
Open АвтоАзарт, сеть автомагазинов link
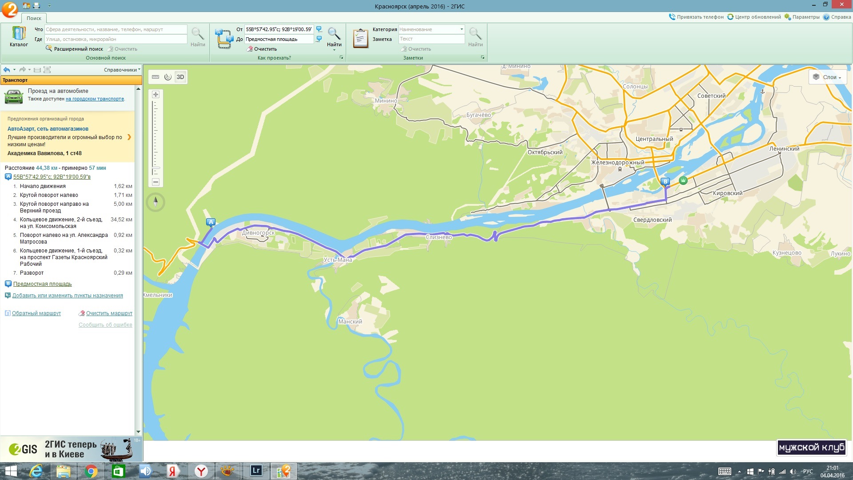pyautogui.click(x=48, y=129)
